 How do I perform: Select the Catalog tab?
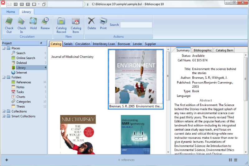coord(56,44)
